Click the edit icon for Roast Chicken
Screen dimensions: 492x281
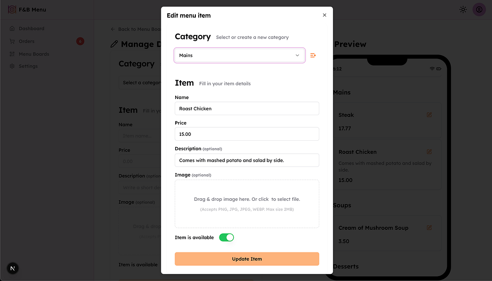[429, 152]
